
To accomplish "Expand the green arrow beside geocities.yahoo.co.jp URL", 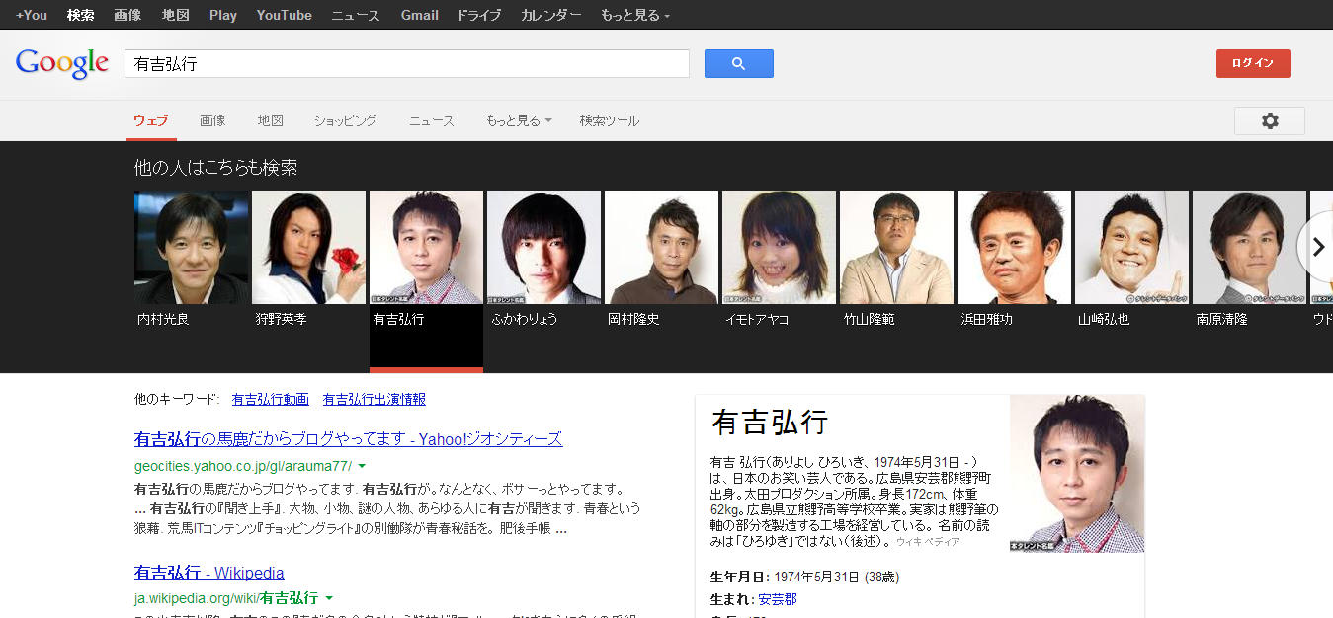I will (x=362, y=466).
